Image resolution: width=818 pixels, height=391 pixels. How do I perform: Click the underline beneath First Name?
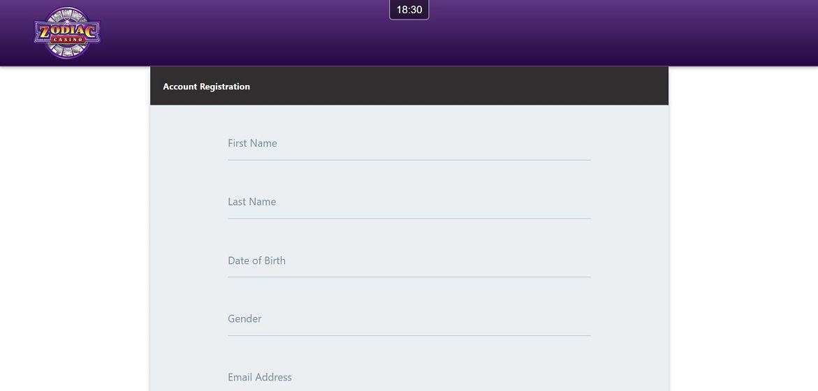coord(409,160)
